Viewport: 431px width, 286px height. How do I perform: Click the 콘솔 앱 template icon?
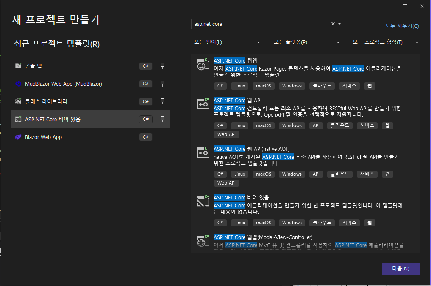(18, 66)
